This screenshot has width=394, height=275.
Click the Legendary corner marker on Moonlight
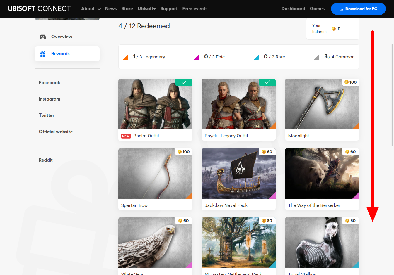(357, 127)
